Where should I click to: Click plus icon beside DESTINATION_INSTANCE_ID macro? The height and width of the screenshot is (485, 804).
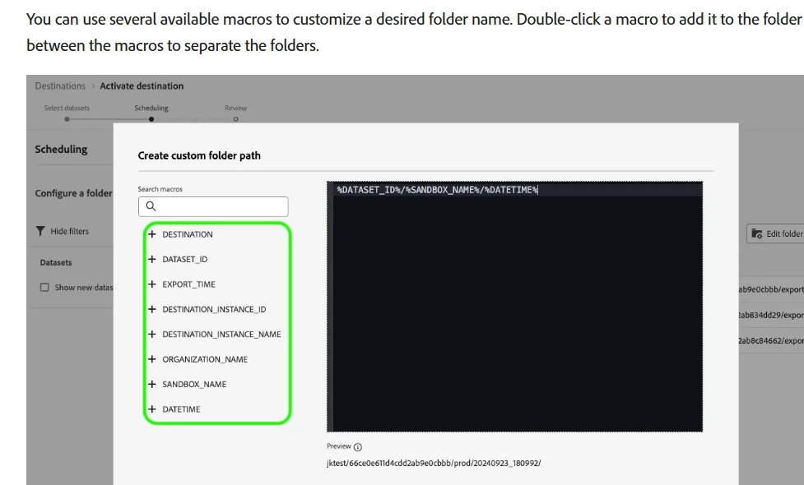tap(151, 309)
